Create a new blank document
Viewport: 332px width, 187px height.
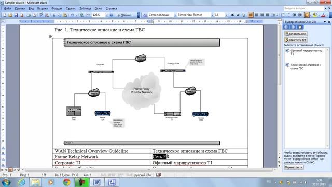5,15
